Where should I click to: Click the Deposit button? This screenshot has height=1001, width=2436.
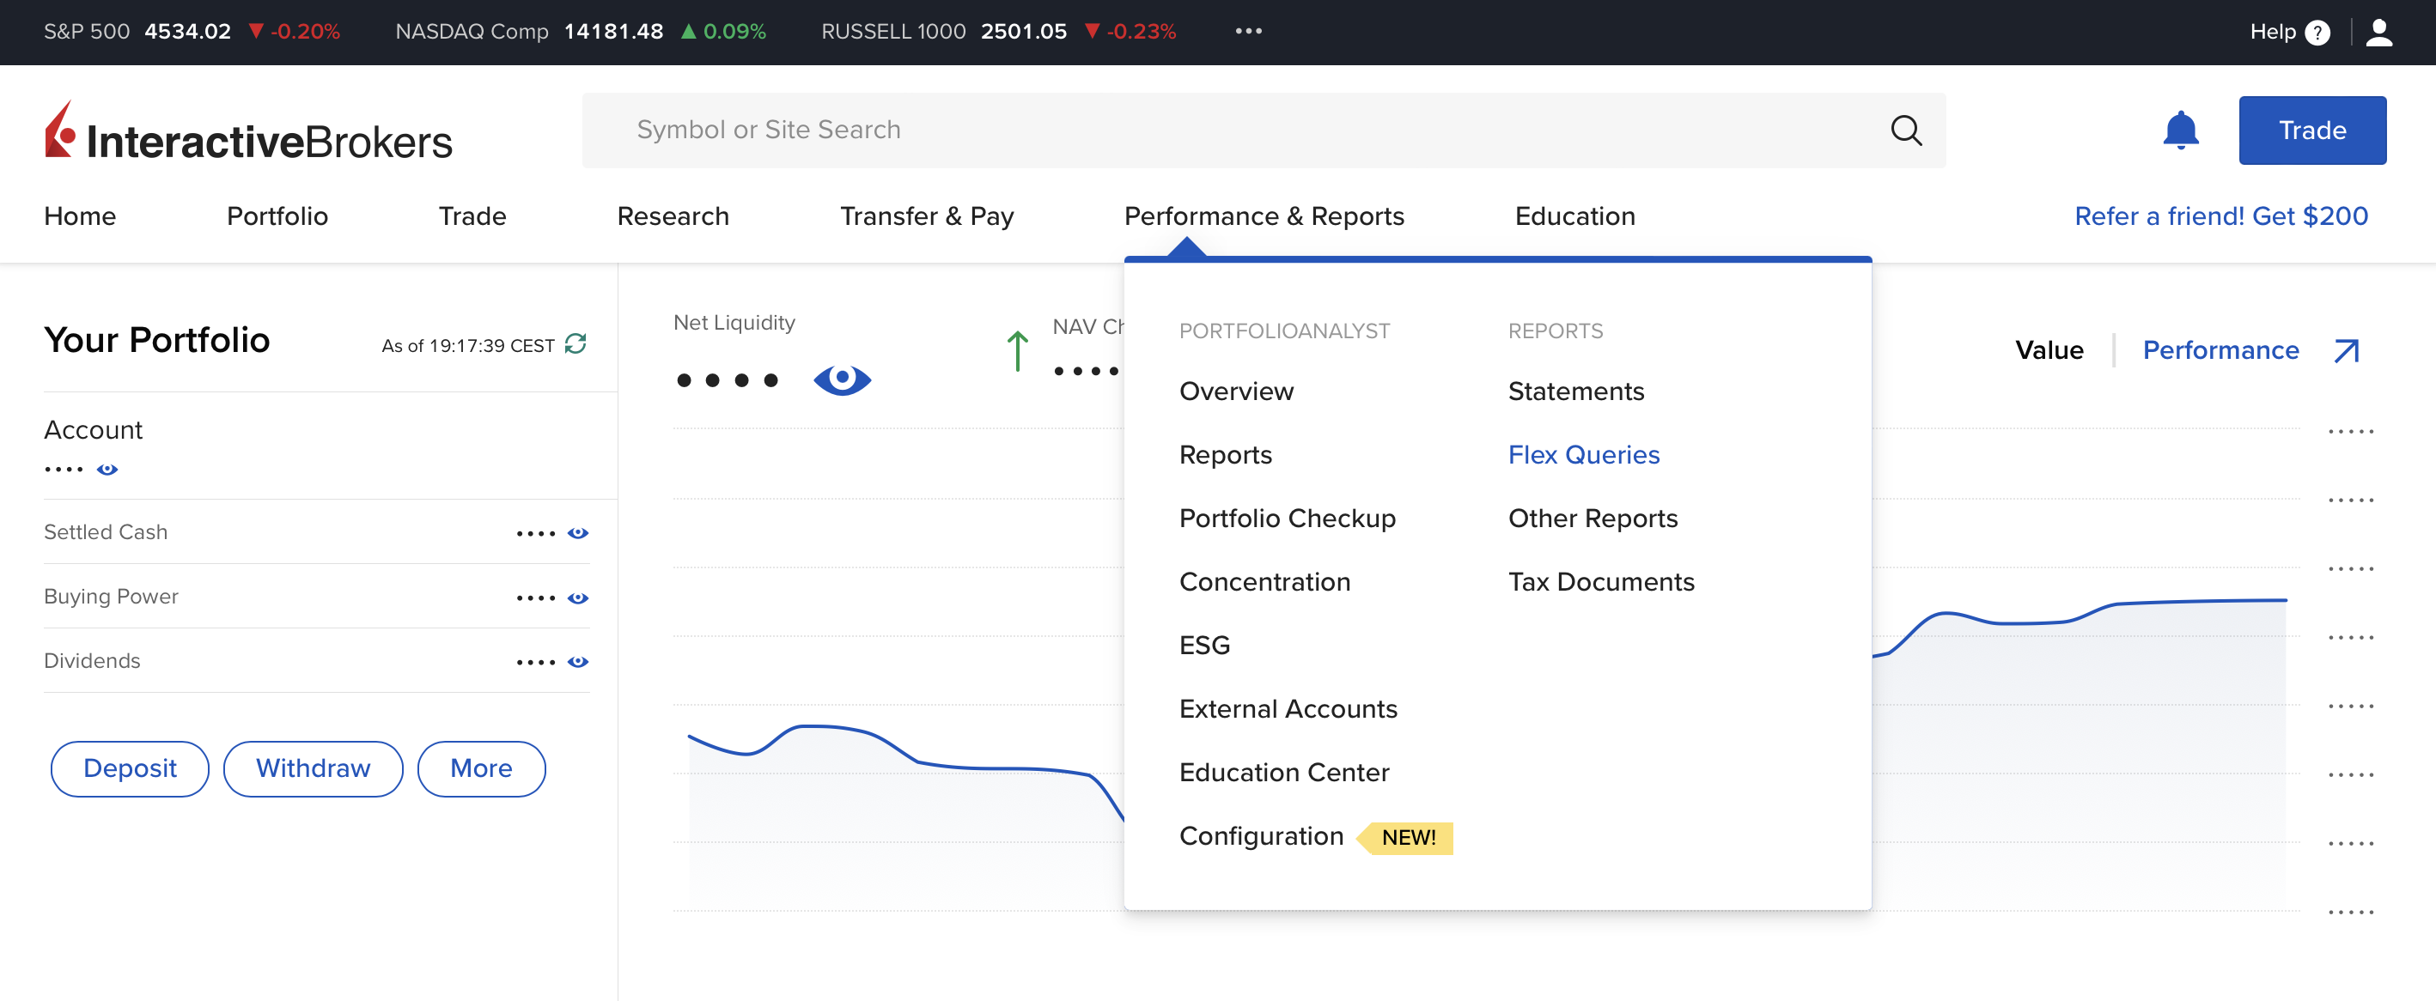tap(129, 768)
